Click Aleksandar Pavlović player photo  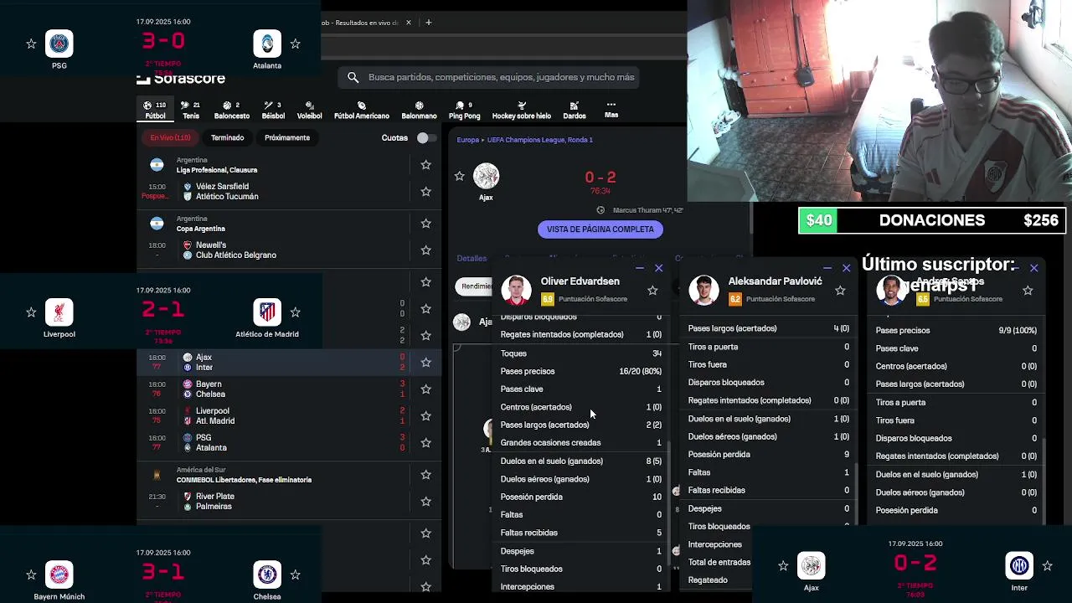point(703,290)
